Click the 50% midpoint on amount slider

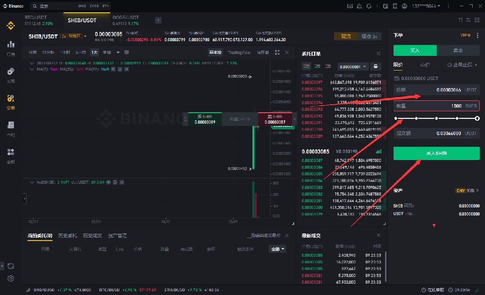pos(436,118)
